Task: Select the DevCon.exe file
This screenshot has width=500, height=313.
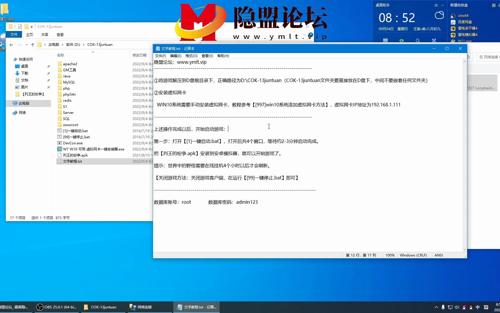Action: [x=73, y=143]
